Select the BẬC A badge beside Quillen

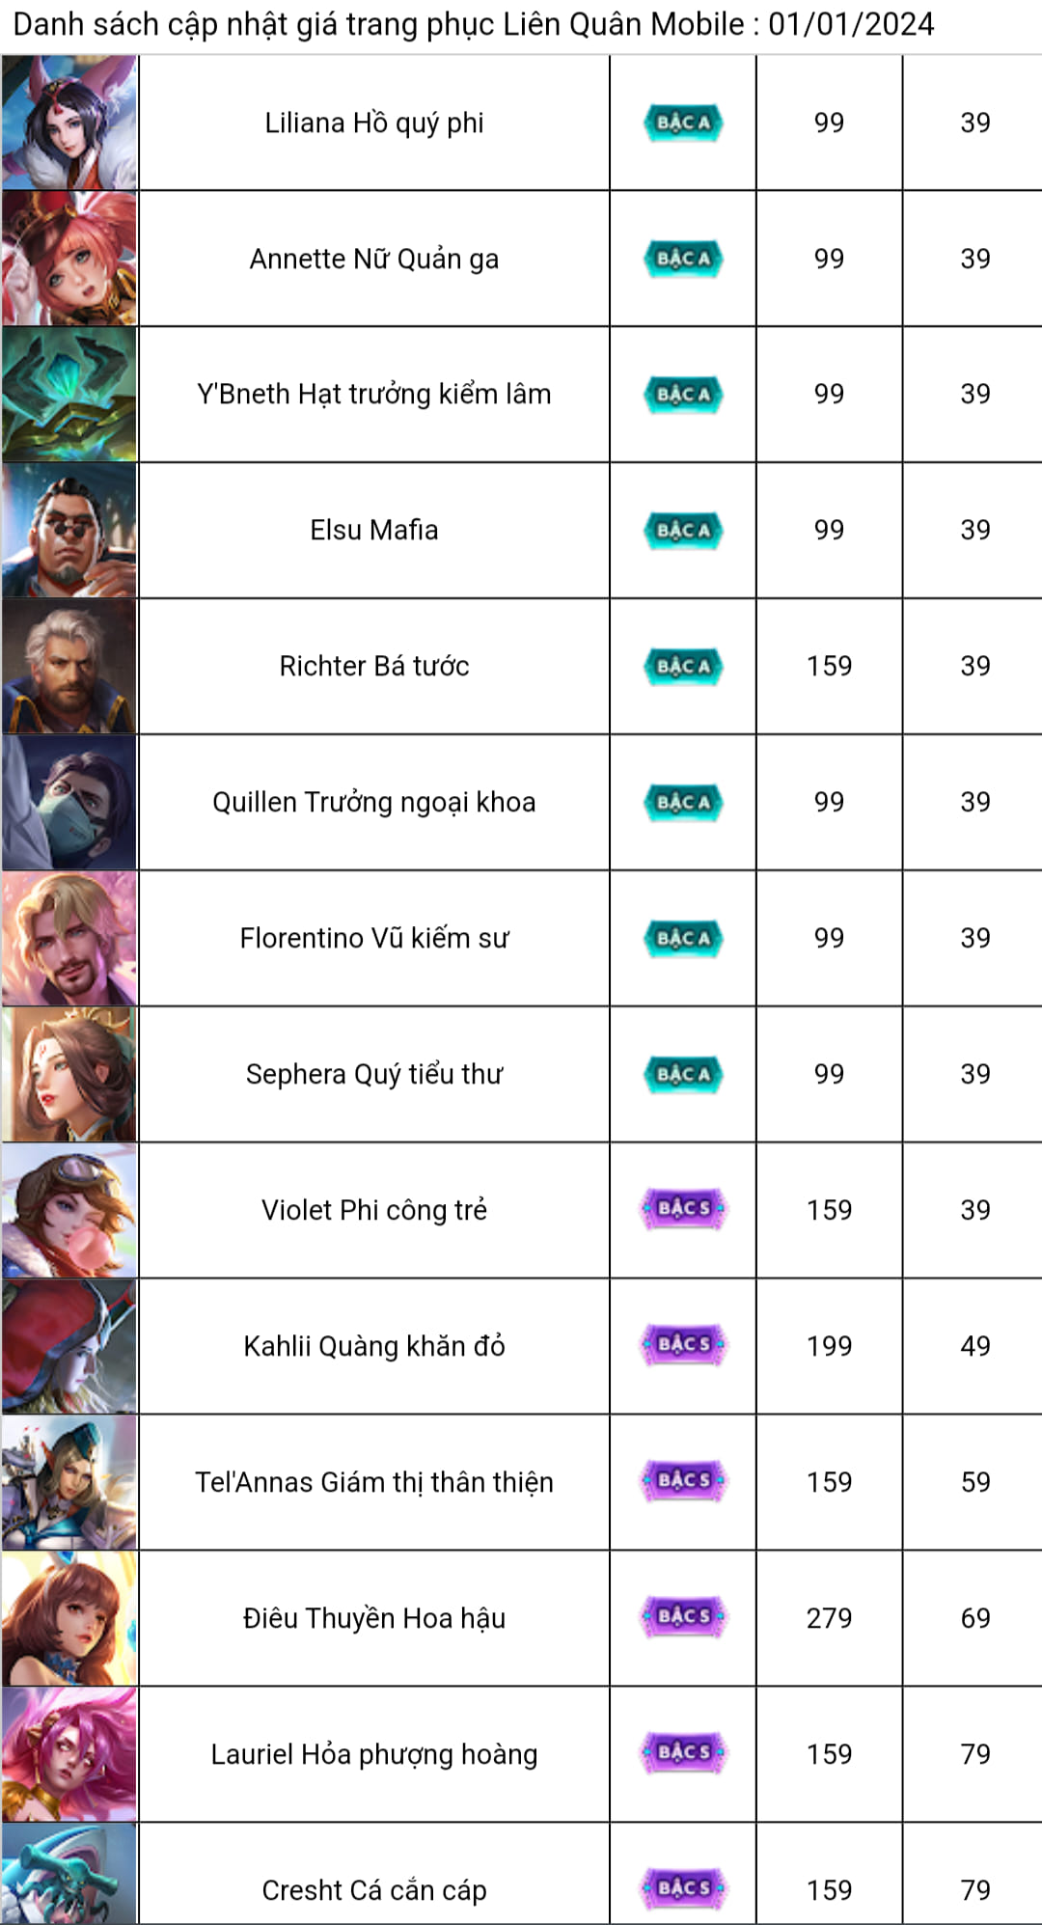pyautogui.click(x=683, y=802)
